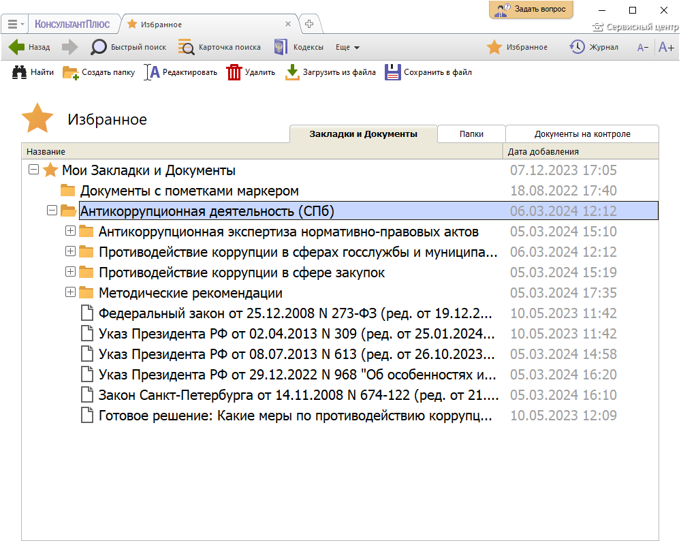Screen dimensions: 681x545
Task: Click Загрузить из файла label
Action: 339,73
